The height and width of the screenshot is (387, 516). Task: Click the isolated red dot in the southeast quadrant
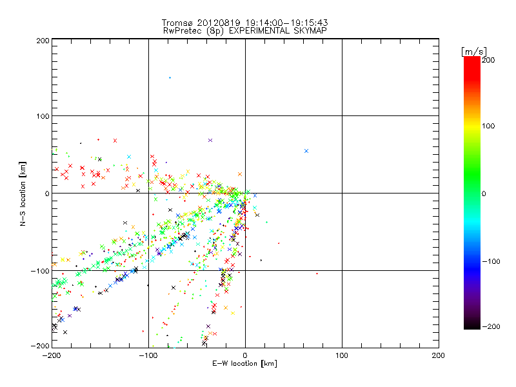(x=317, y=273)
